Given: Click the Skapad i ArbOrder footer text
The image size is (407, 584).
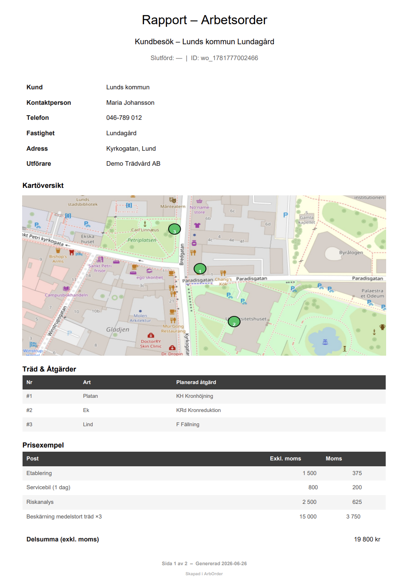Looking at the screenshot, I should (204, 574).
